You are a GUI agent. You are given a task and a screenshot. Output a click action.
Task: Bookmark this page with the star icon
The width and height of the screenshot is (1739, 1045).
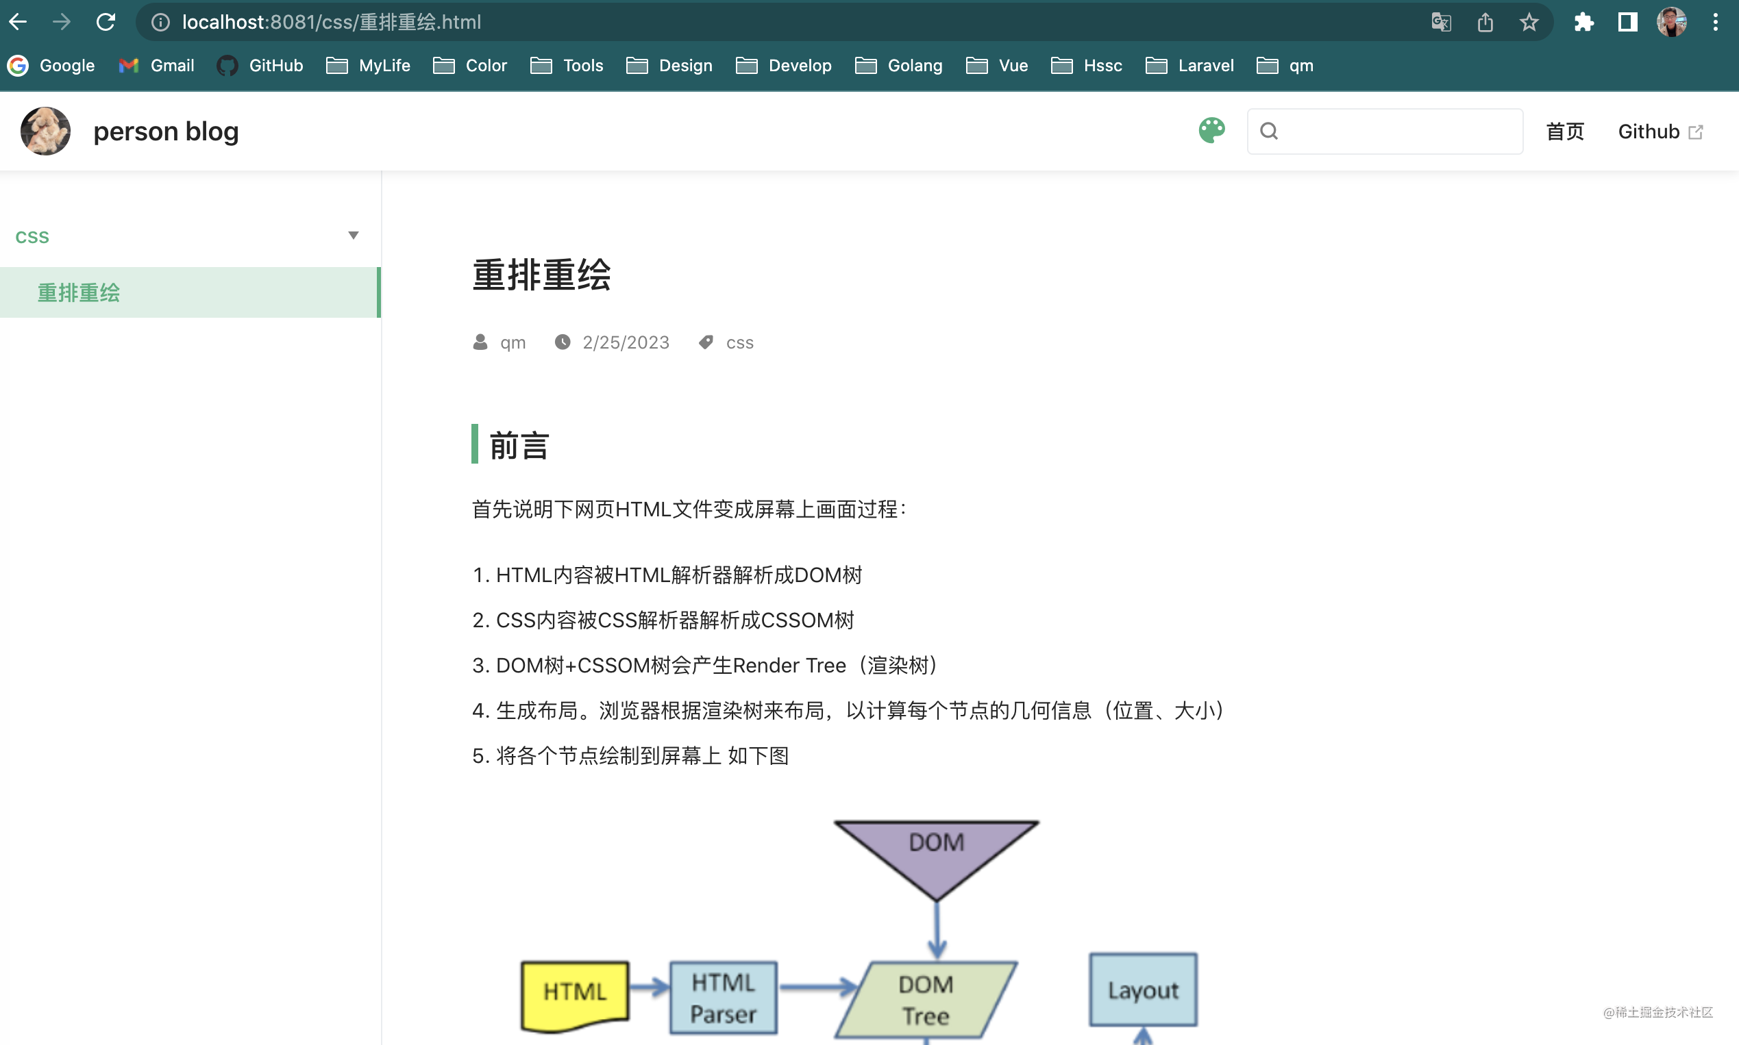pos(1529,23)
